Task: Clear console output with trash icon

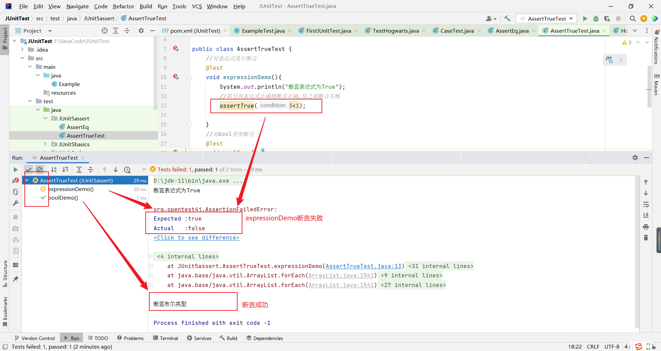Action: tap(646, 238)
